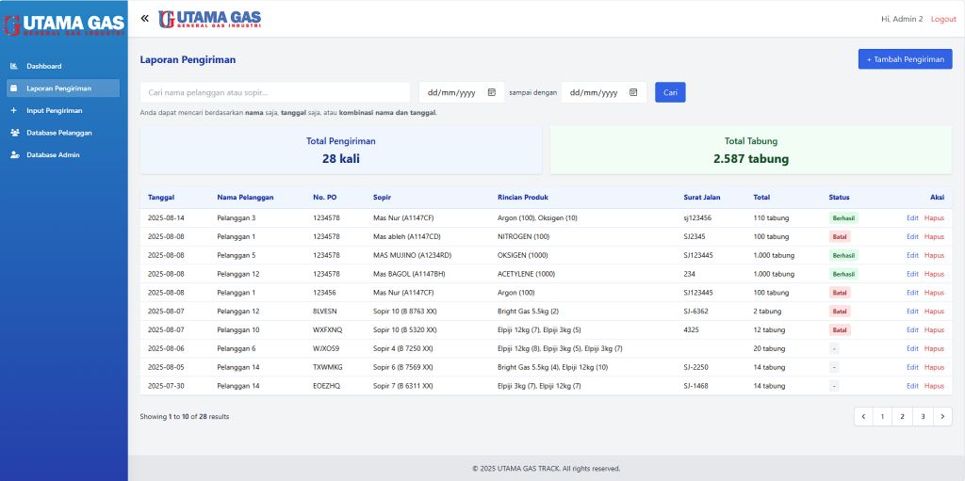Click the customer or driver search field
965x481 pixels.
(275, 92)
